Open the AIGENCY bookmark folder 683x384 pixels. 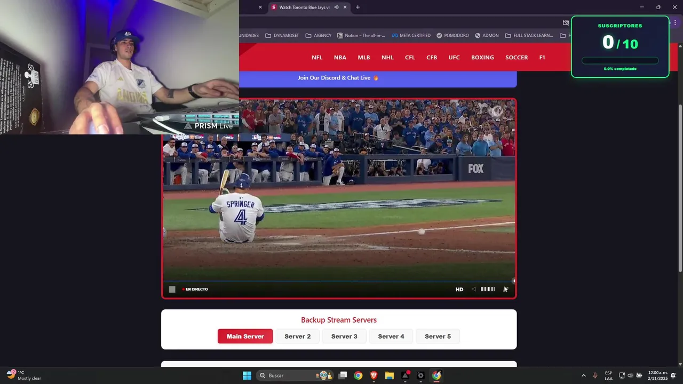319,36
